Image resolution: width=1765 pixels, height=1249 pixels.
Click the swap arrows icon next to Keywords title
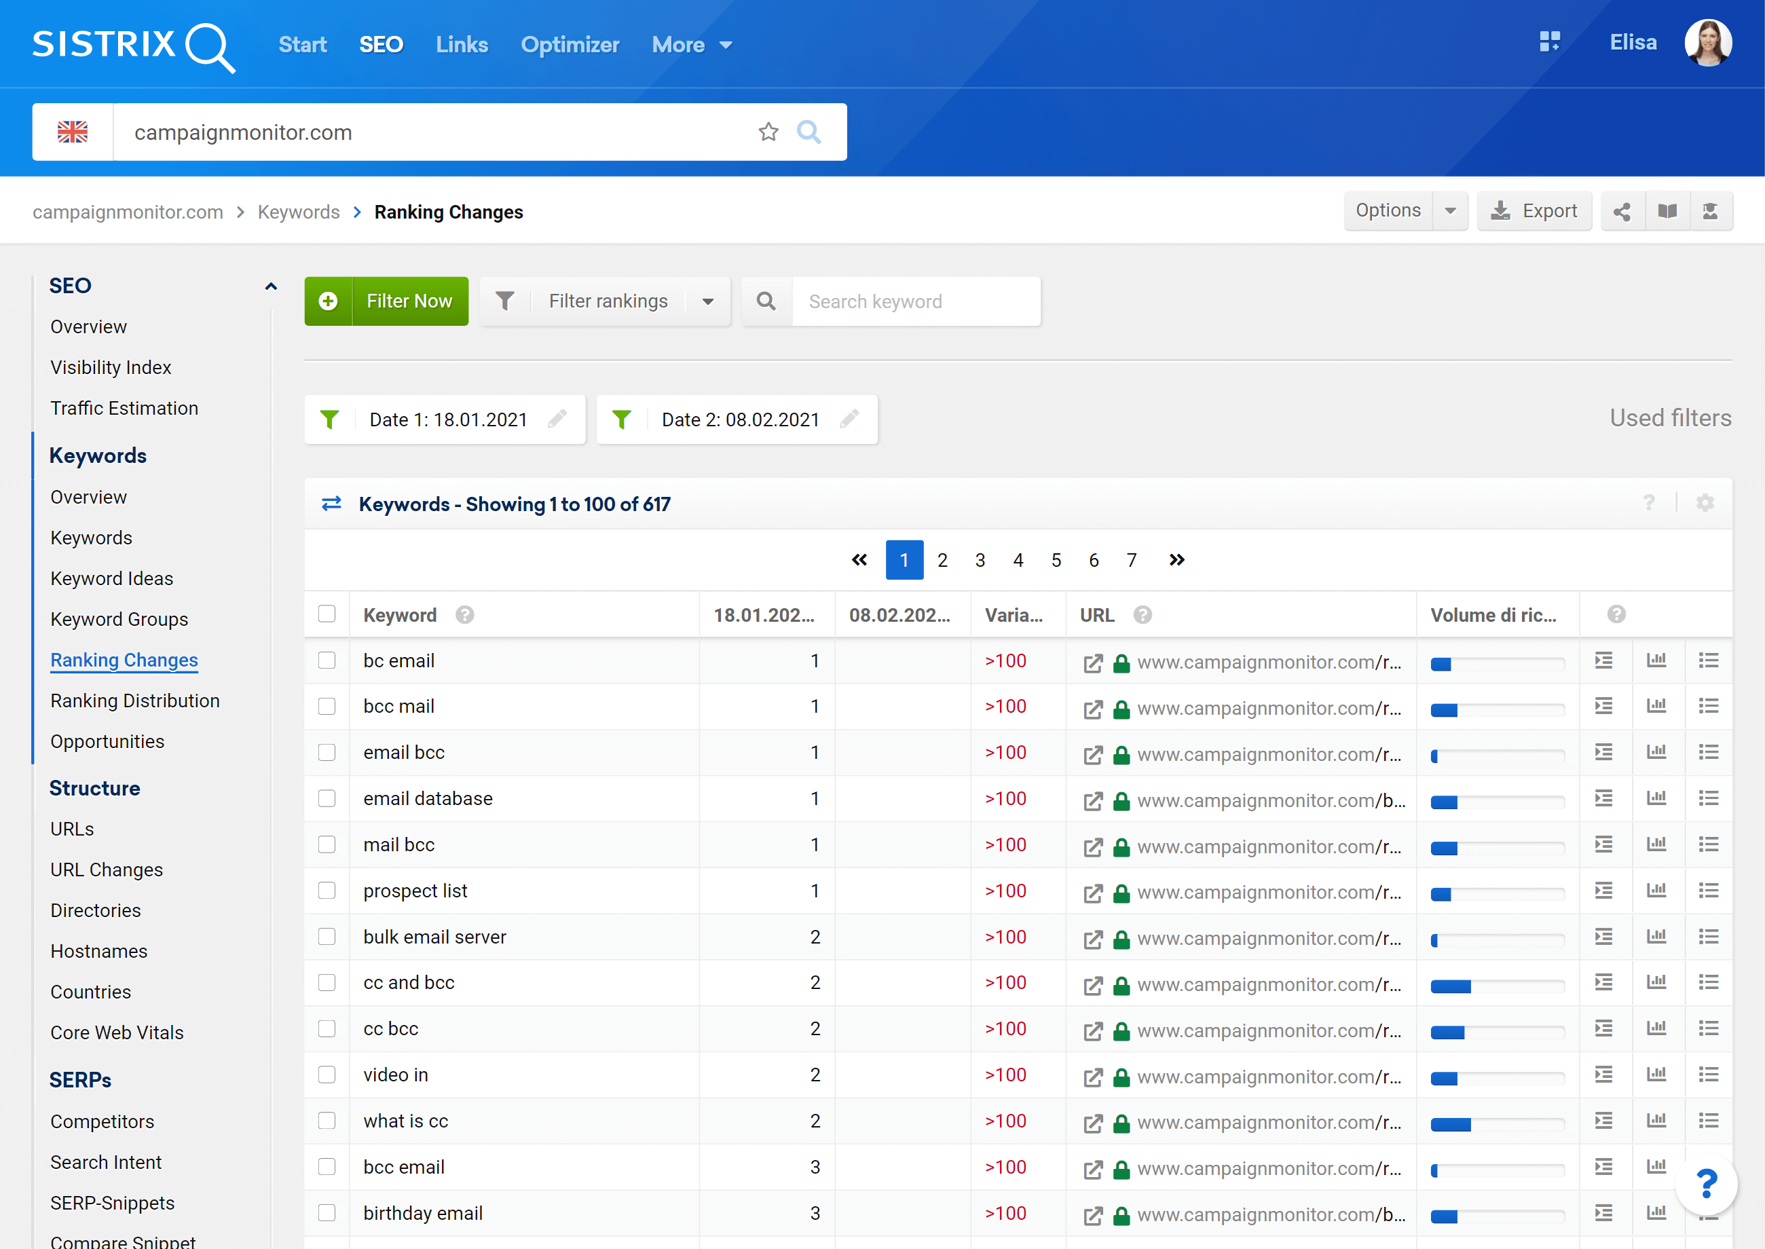click(x=331, y=504)
